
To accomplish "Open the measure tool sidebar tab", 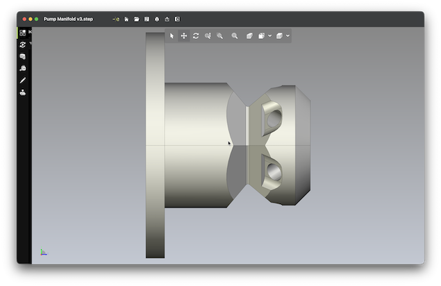I will tap(23, 68).
